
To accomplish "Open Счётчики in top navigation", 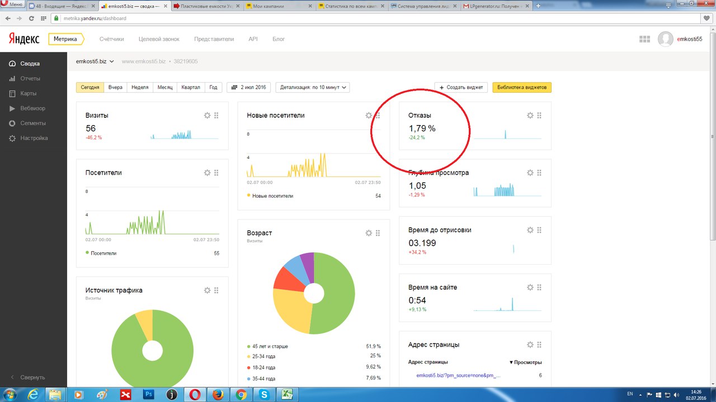I will (x=111, y=39).
